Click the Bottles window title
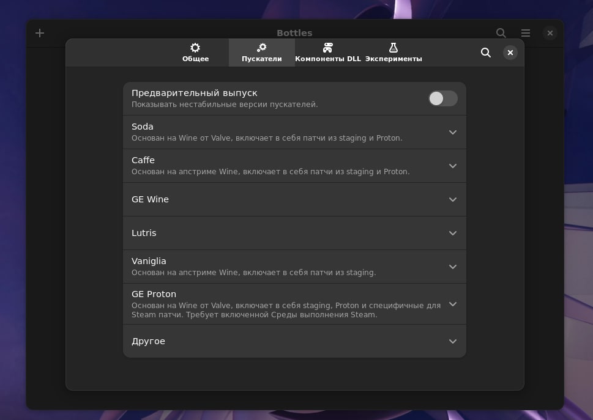This screenshot has height=420, width=593. (x=294, y=33)
